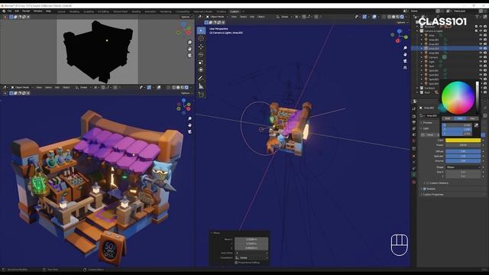The image size is (489, 275).
Task: Adjust the Diffuse slider
Action: [x=463, y=151]
